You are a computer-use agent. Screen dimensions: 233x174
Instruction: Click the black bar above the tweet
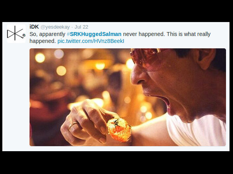click(x=116, y=11)
